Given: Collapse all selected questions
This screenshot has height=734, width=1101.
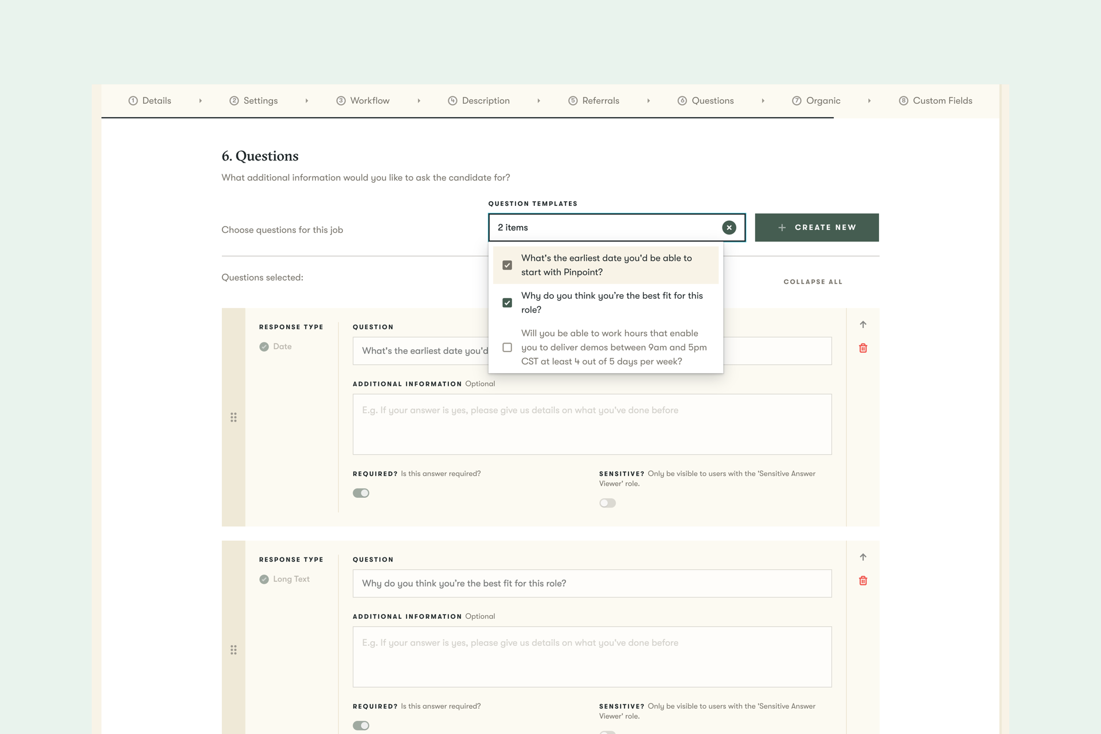Looking at the screenshot, I should (x=813, y=282).
